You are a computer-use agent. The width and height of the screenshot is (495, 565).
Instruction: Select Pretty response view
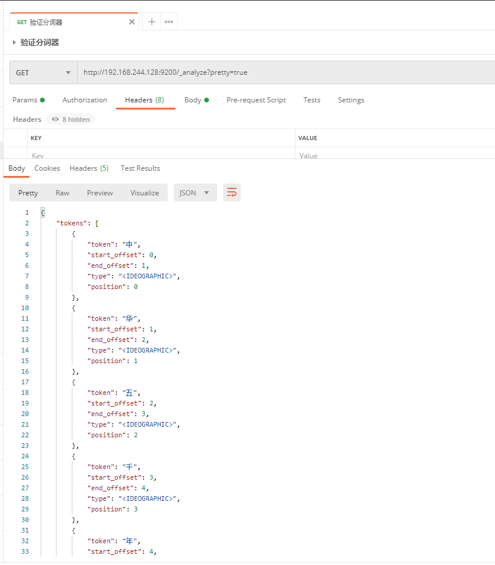(28, 193)
